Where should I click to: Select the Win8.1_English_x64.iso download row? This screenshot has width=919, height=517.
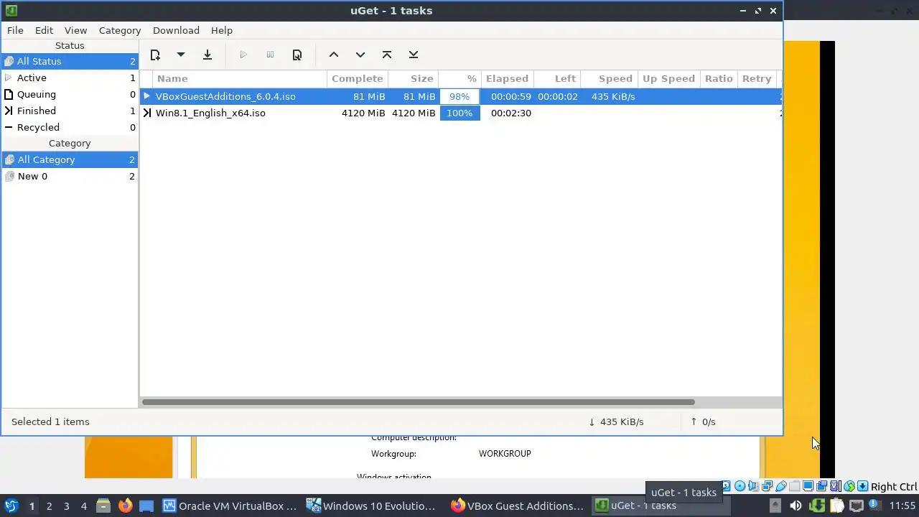point(461,113)
